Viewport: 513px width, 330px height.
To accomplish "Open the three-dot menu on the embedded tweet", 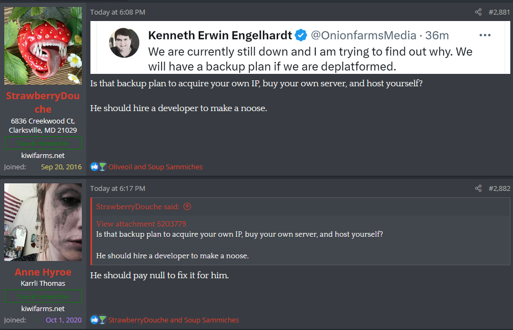I will pos(484,36).
